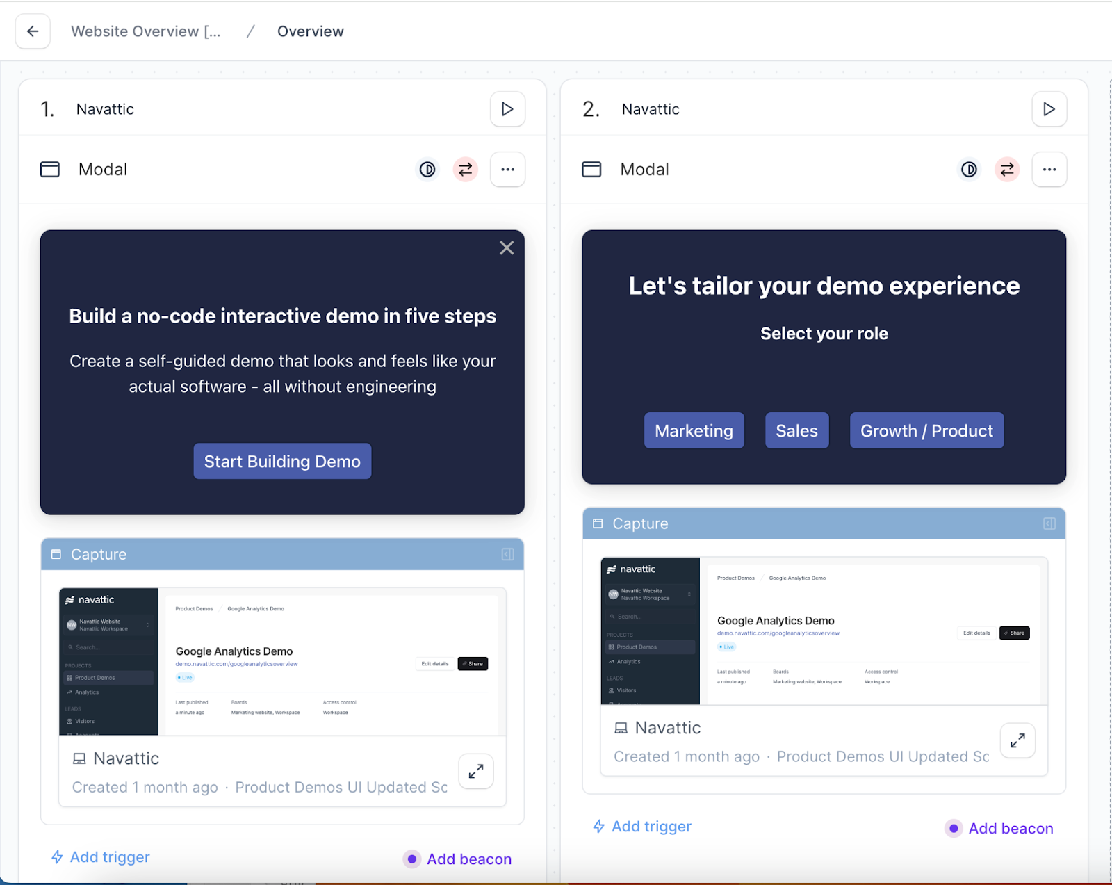Open more options menu for step 2
1112x885 pixels.
[1049, 170]
